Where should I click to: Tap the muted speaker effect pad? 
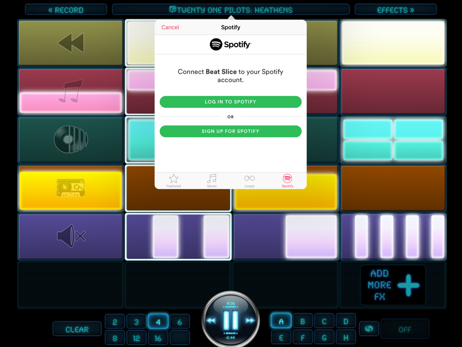(x=71, y=236)
